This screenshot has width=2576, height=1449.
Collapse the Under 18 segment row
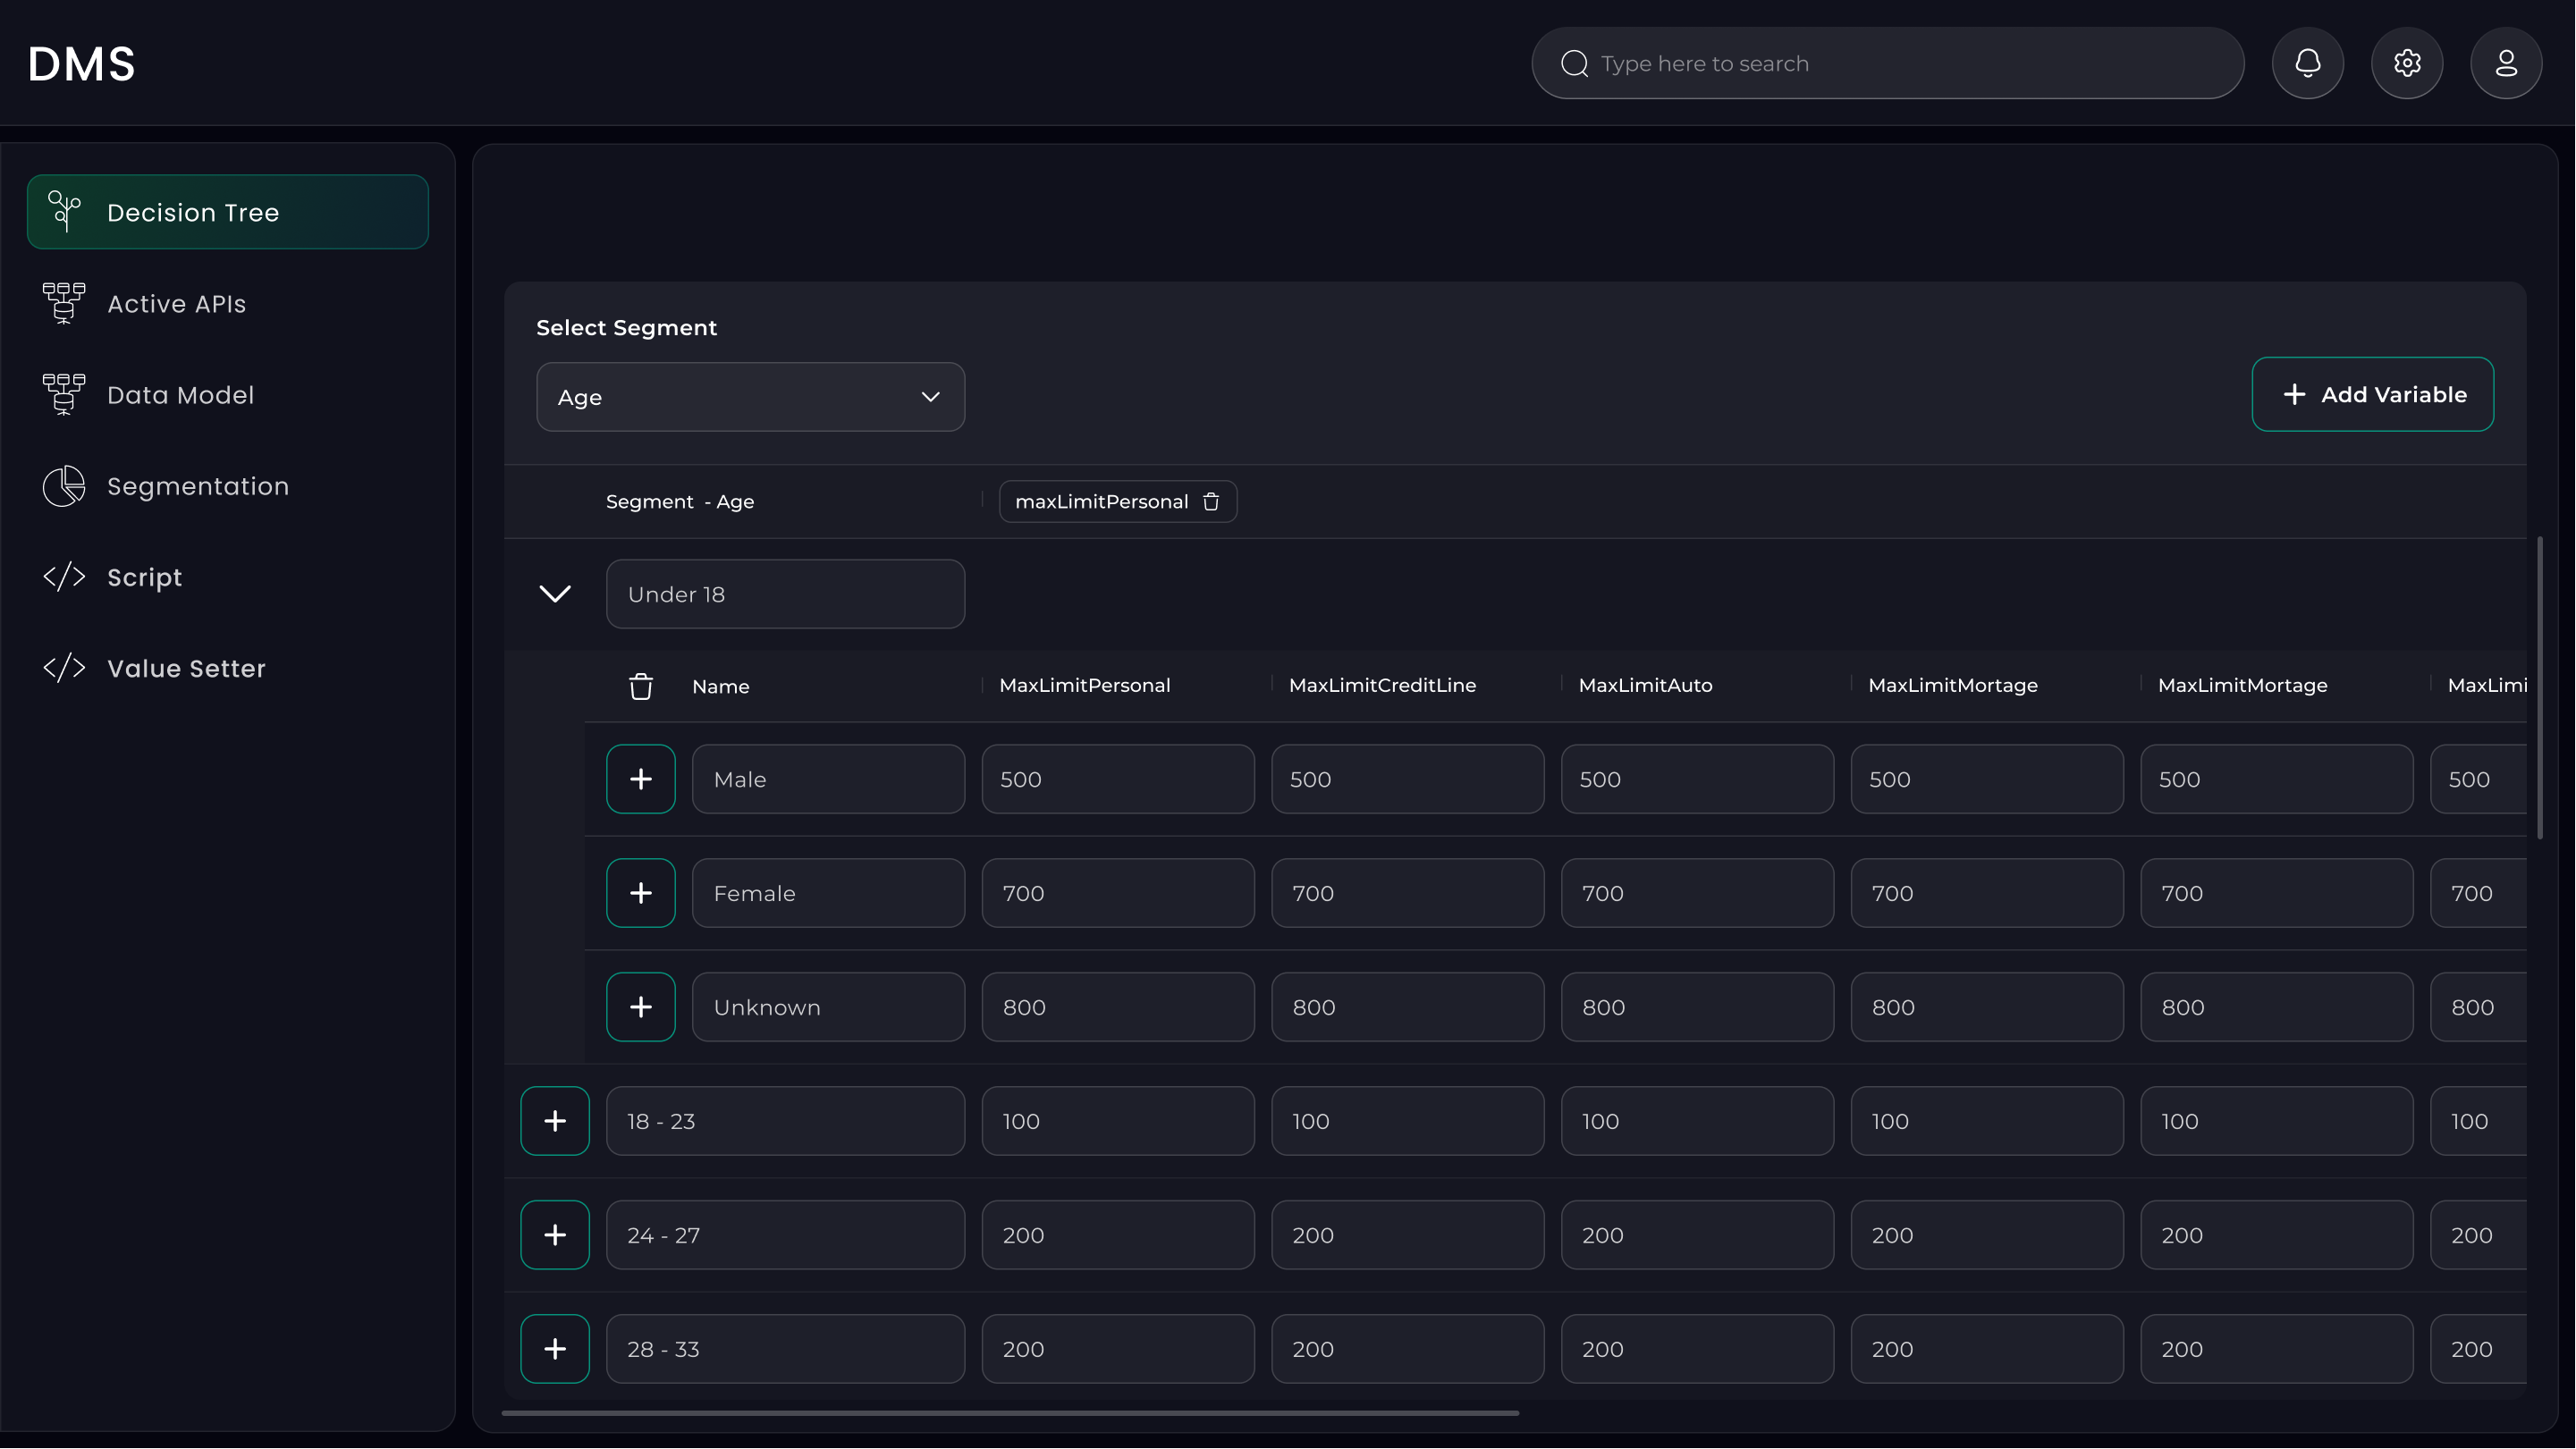(553, 593)
